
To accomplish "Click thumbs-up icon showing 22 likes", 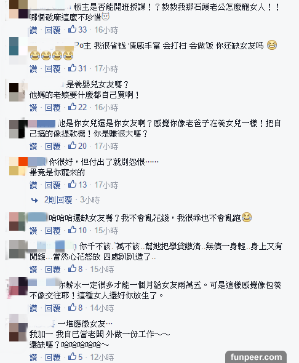I will click(x=72, y=106).
